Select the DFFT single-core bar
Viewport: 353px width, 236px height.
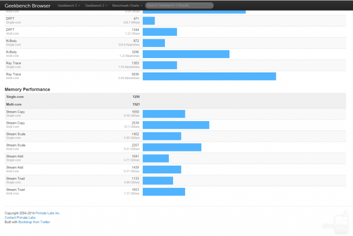tap(149, 21)
